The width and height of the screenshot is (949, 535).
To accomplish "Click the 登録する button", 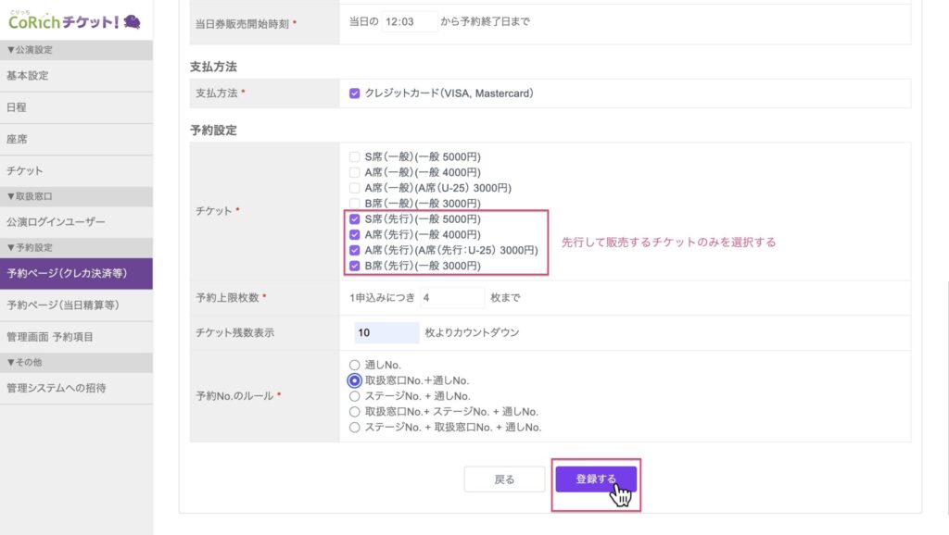I will coord(596,479).
